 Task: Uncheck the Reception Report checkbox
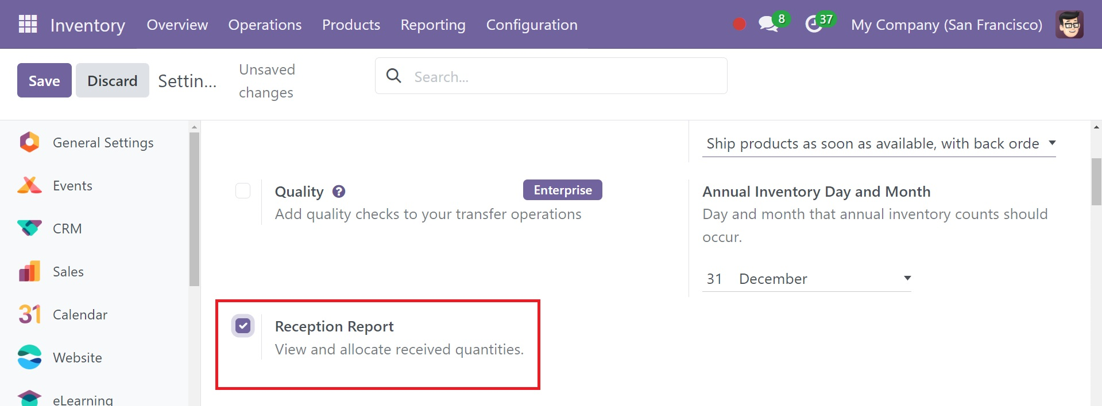tap(243, 326)
